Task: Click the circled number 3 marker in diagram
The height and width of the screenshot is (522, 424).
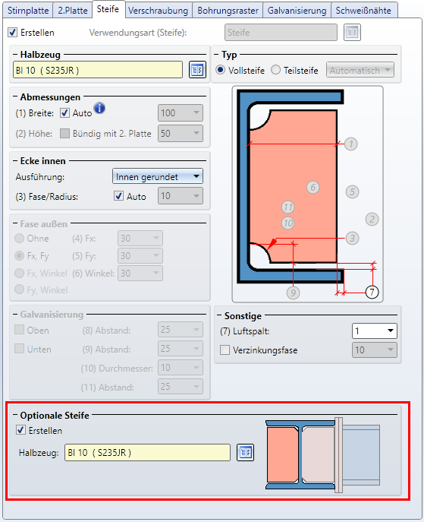Action: click(352, 238)
